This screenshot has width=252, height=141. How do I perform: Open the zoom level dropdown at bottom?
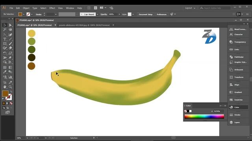[27, 138]
